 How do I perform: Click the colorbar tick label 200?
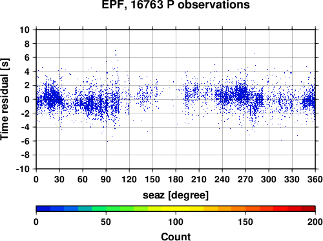click(x=315, y=222)
